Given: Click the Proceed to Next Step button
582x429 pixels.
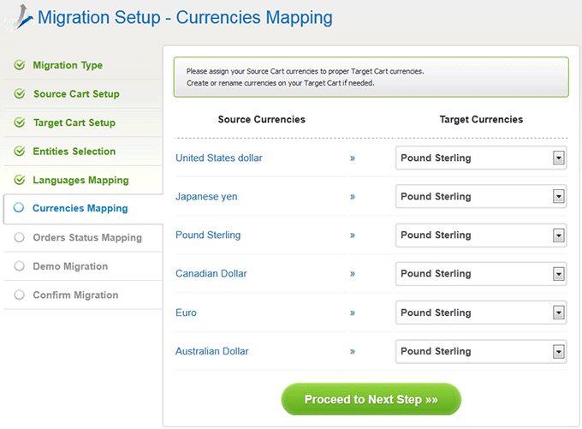Looking at the screenshot, I should coord(371,399).
